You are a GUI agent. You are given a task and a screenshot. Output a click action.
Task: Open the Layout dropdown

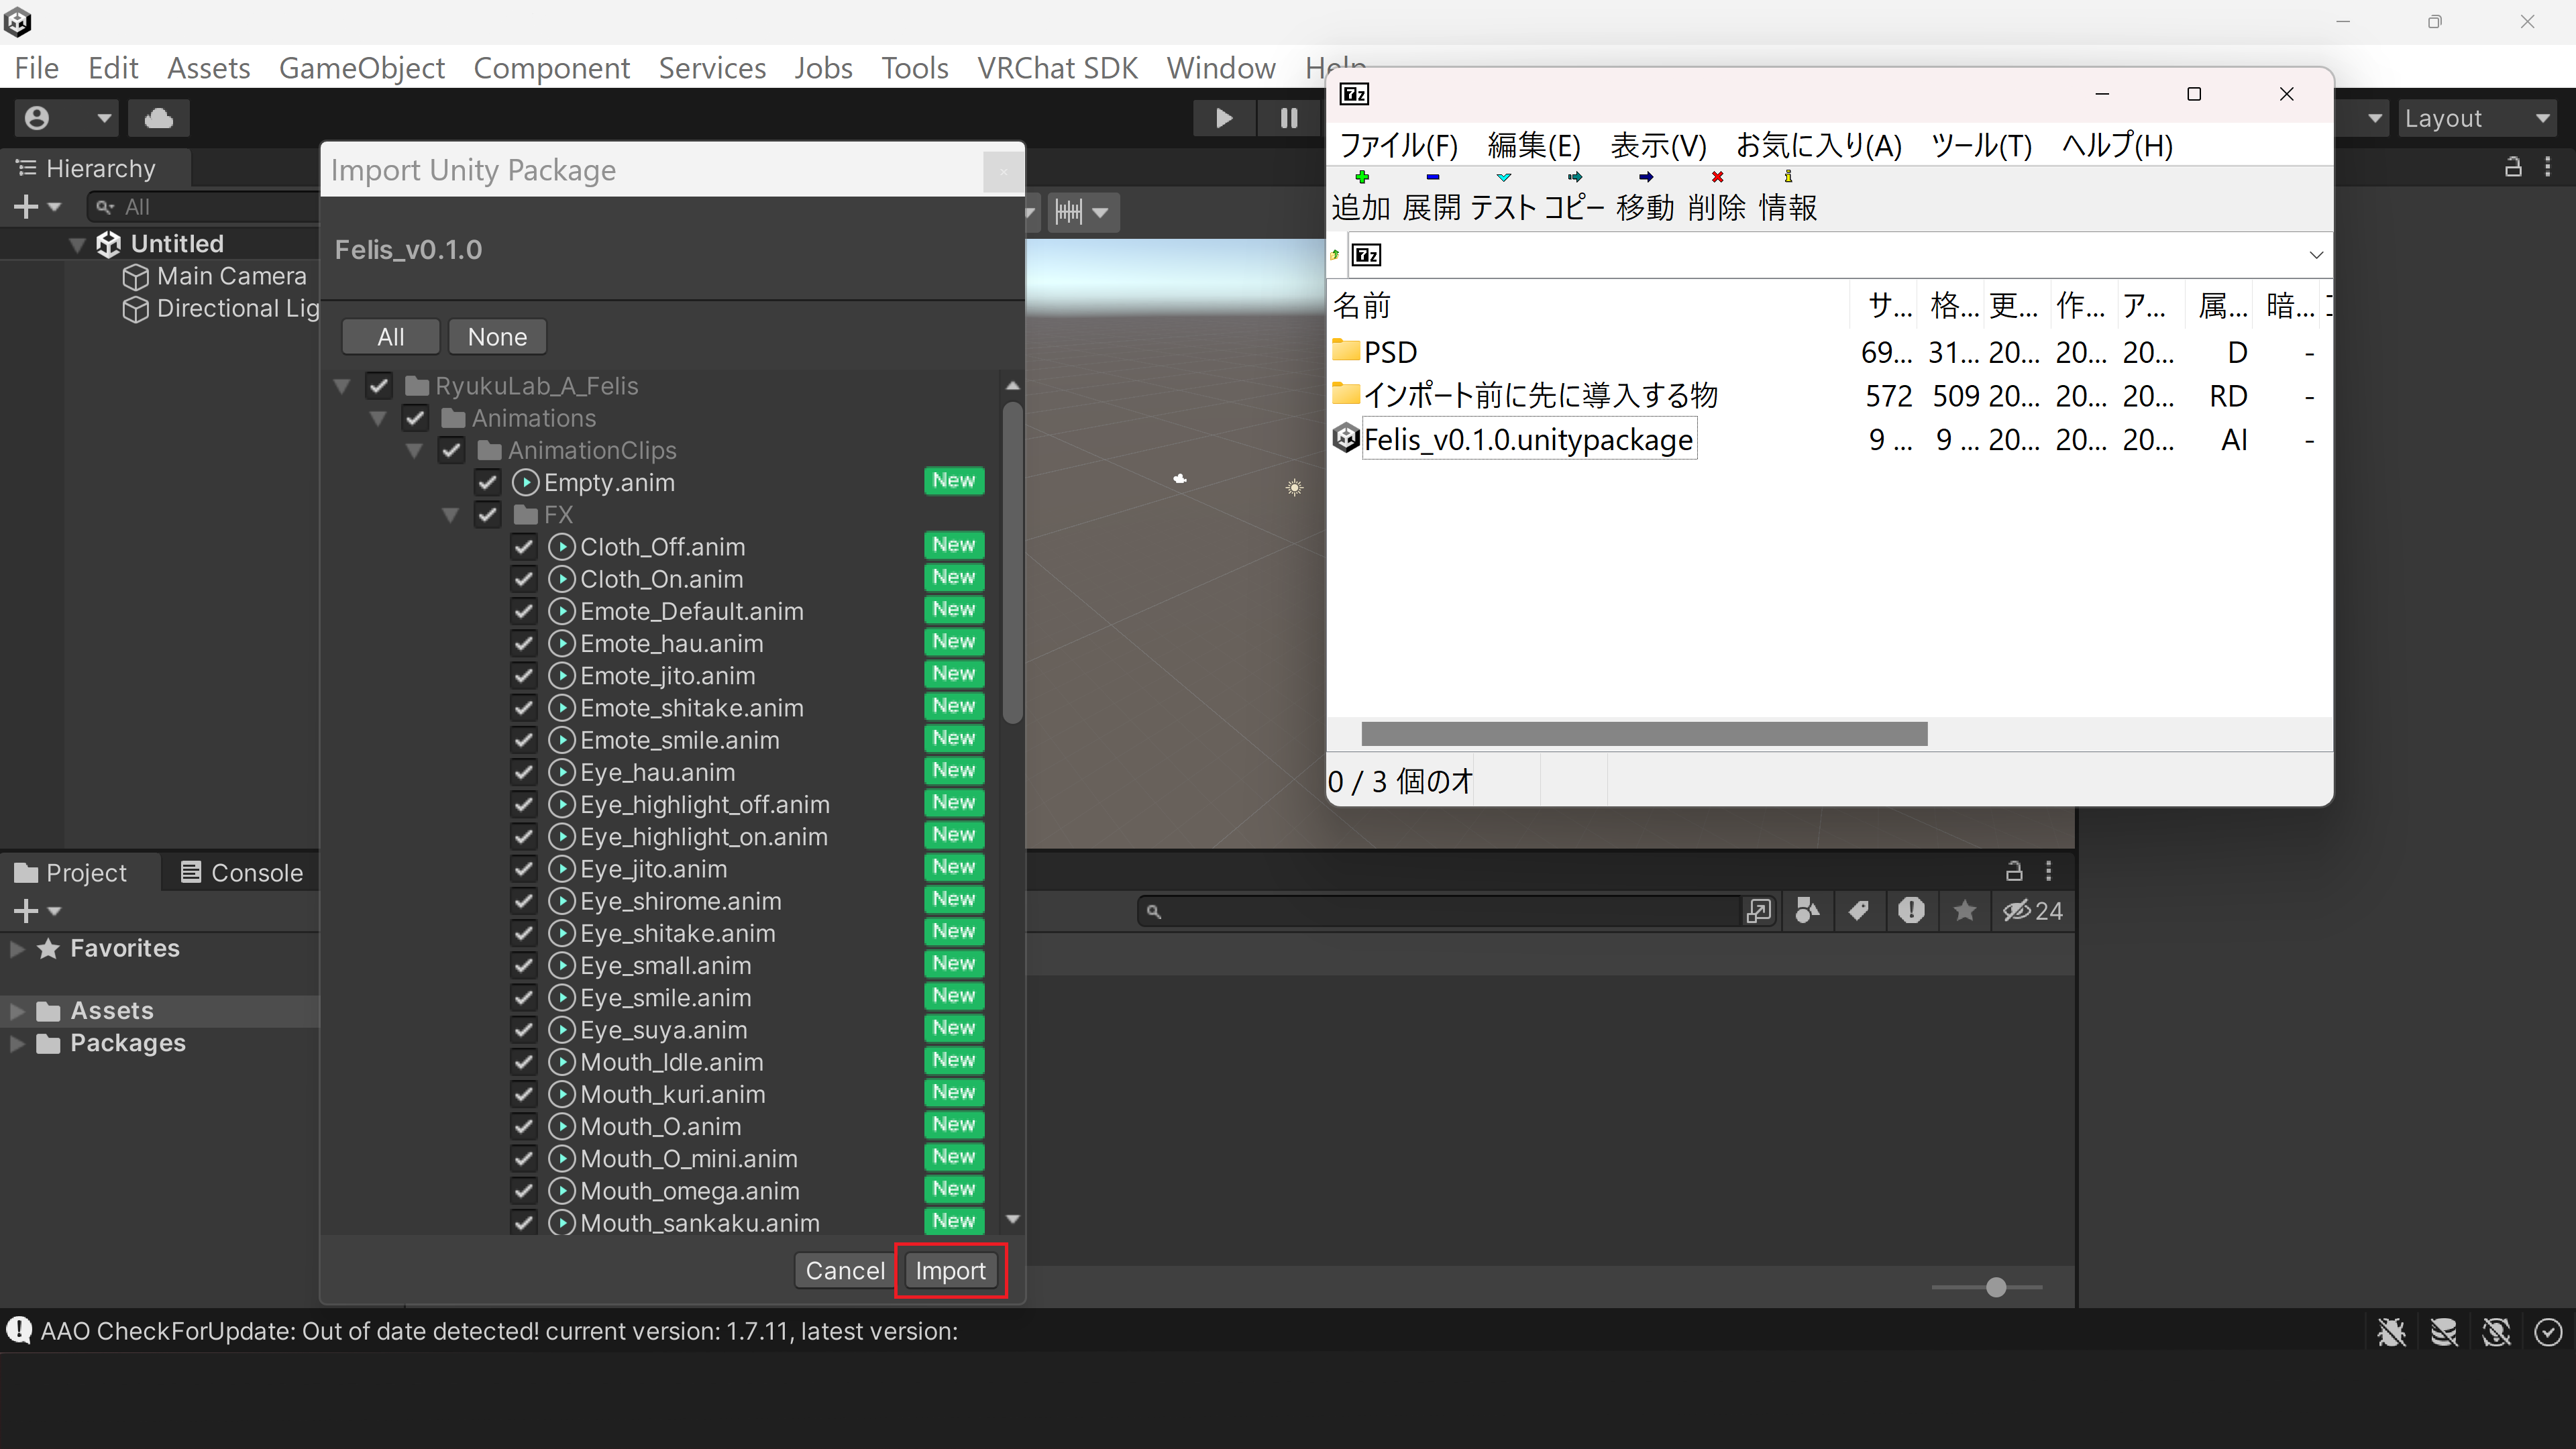(x=2479, y=117)
